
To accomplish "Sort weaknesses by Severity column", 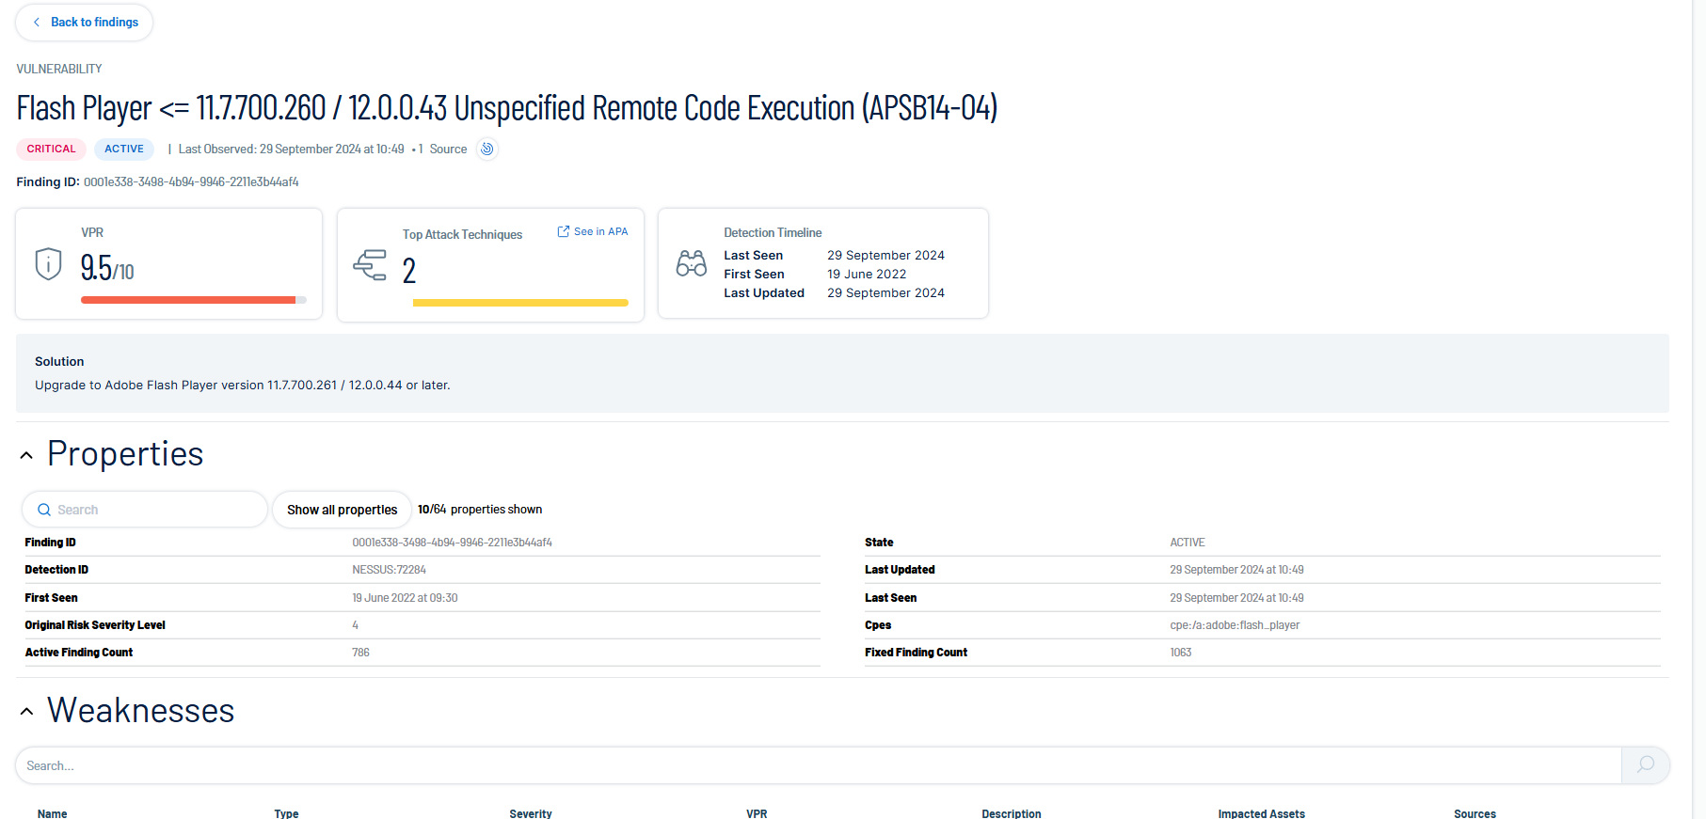I will click(x=531, y=813).
